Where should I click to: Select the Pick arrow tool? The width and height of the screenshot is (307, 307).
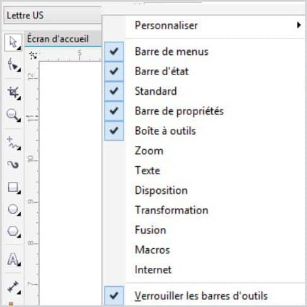click(x=13, y=42)
